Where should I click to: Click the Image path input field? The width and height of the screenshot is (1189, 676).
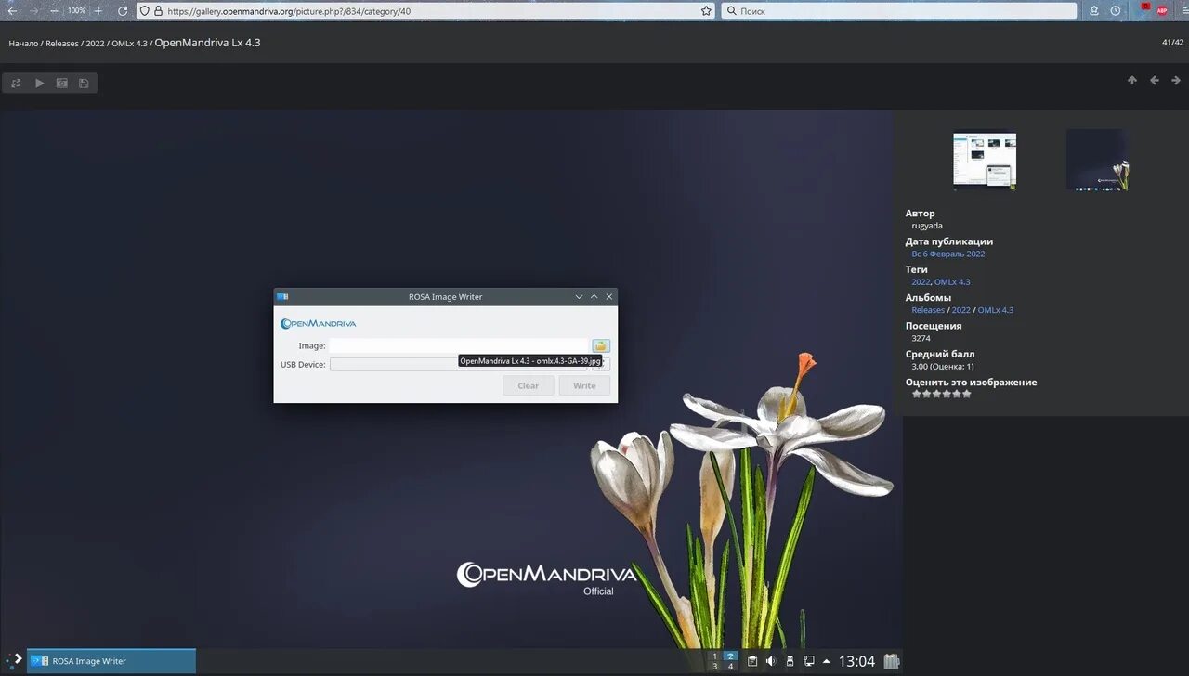click(459, 345)
